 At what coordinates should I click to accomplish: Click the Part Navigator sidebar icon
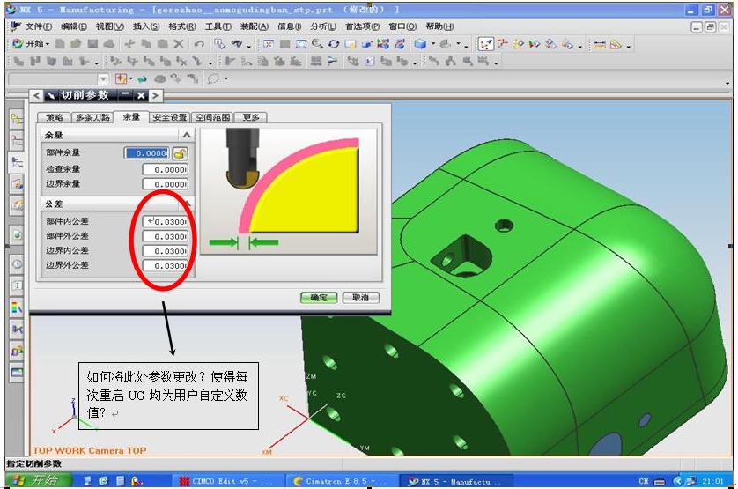17,140
